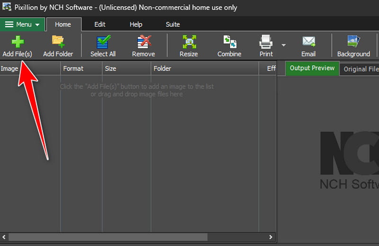Choose the Select All checkmark icon
379x246 pixels.
[103, 42]
